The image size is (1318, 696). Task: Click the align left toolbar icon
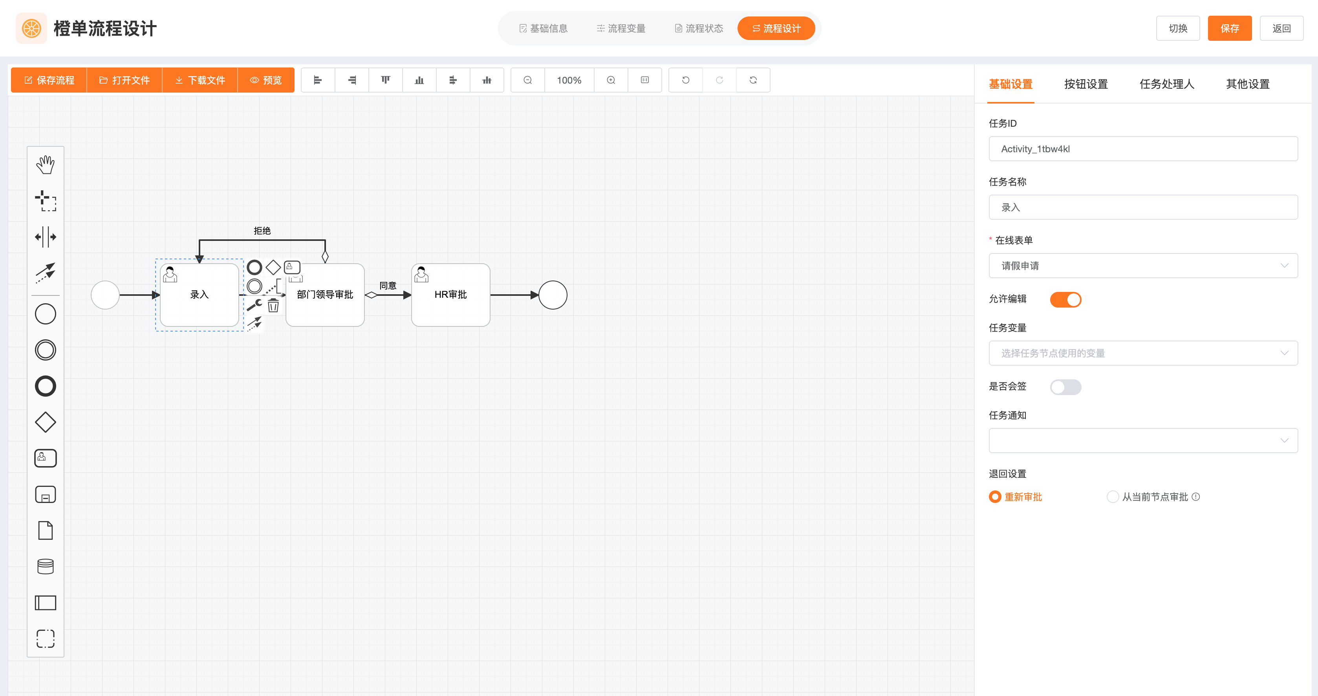[318, 80]
